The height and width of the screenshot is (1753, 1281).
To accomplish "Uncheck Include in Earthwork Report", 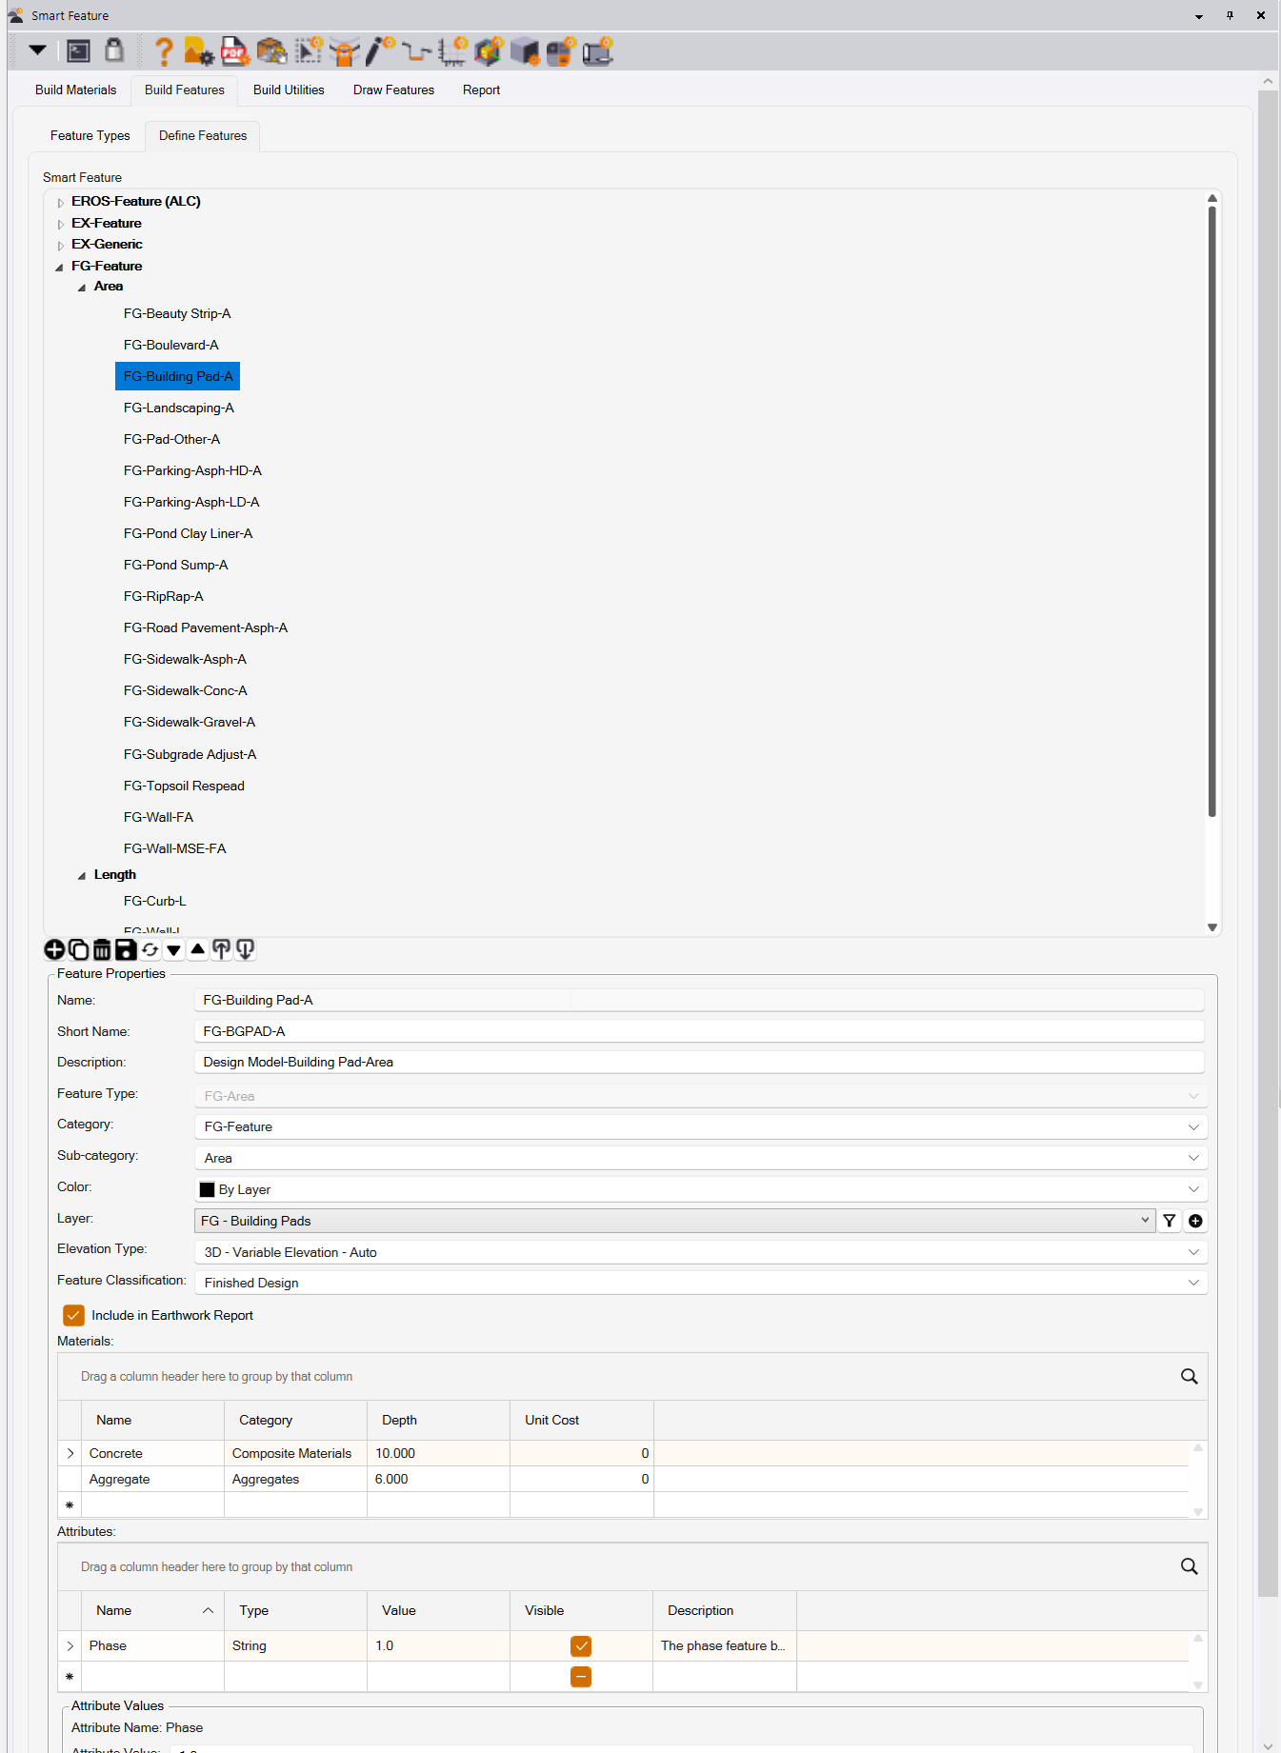I will click(x=73, y=1315).
